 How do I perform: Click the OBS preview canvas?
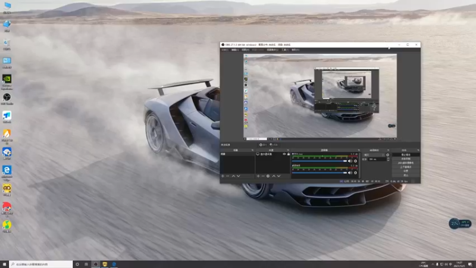point(320,96)
